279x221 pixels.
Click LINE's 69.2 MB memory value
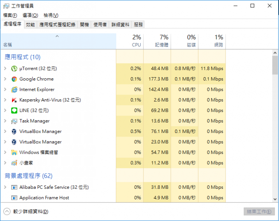click(160, 110)
